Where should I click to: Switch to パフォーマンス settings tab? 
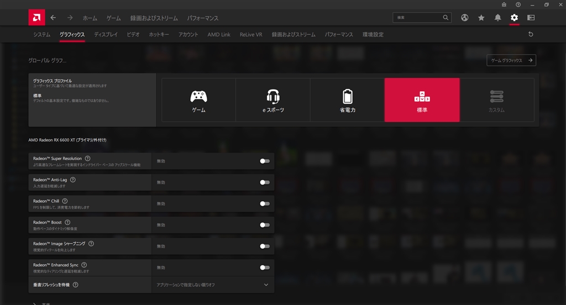339,34
